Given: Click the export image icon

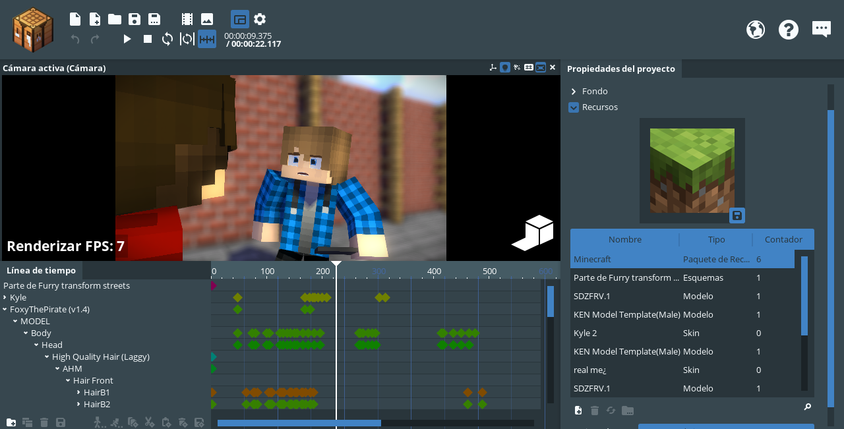Looking at the screenshot, I should [207, 19].
